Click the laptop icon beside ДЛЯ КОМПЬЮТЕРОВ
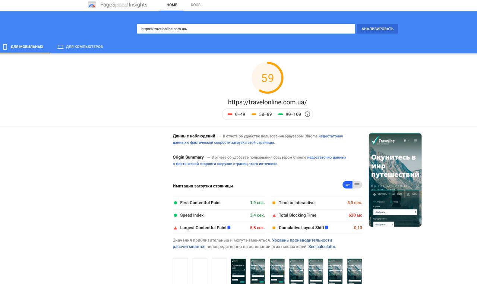The height and width of the screenshot is (284, 477). click(x=60, y=47)
